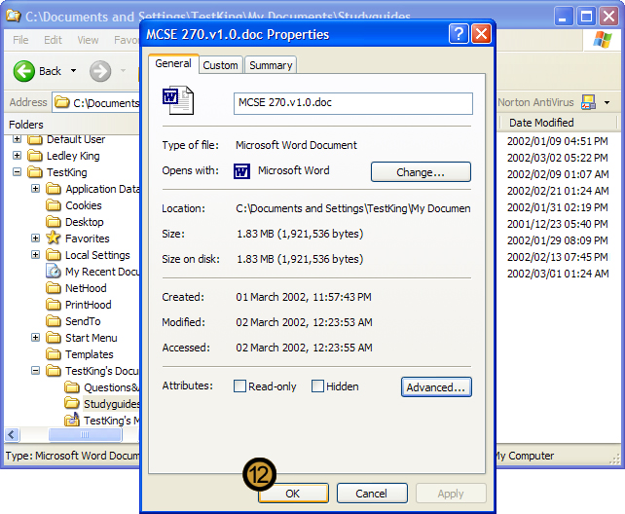Expand the Local Settings folder node
This screenshot has height=514, width=625.
(x=35, y=255)
